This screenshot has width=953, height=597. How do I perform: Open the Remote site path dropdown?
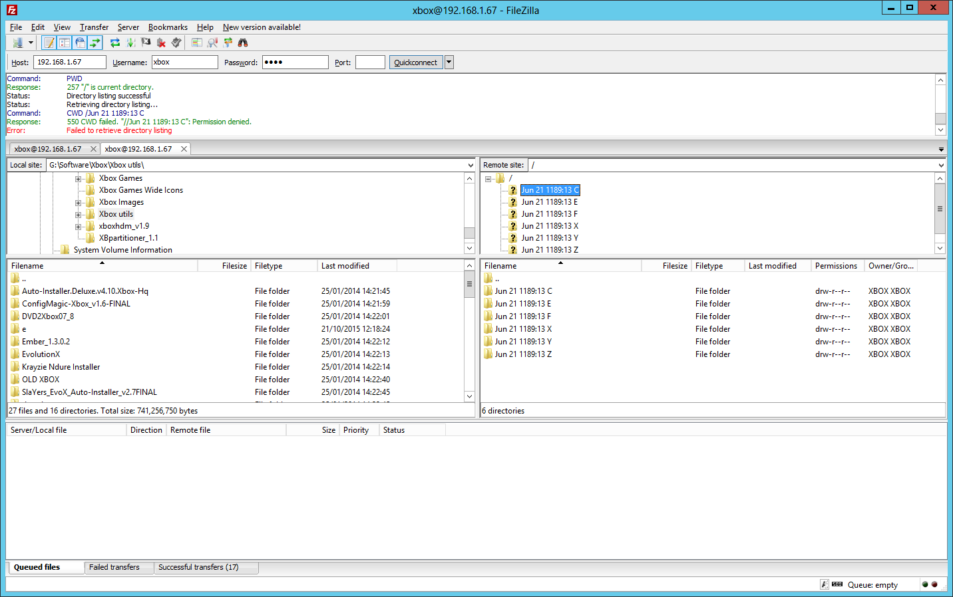[941, 165]
